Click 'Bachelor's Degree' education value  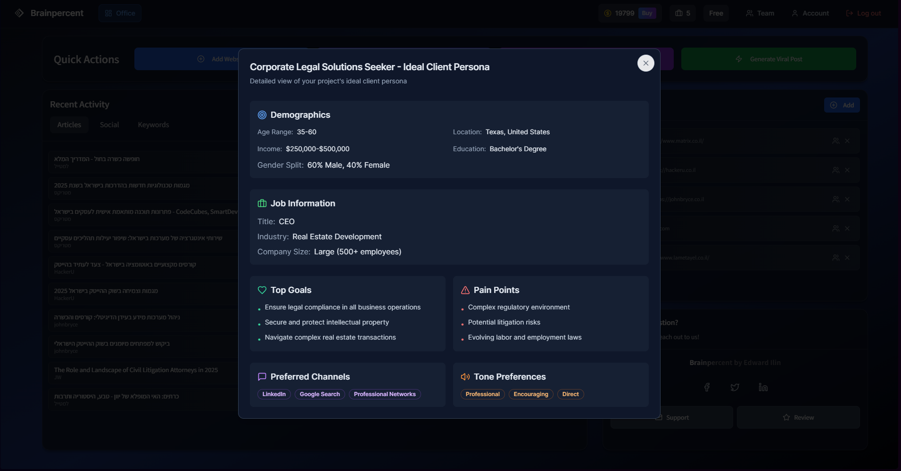click(518, 149)
